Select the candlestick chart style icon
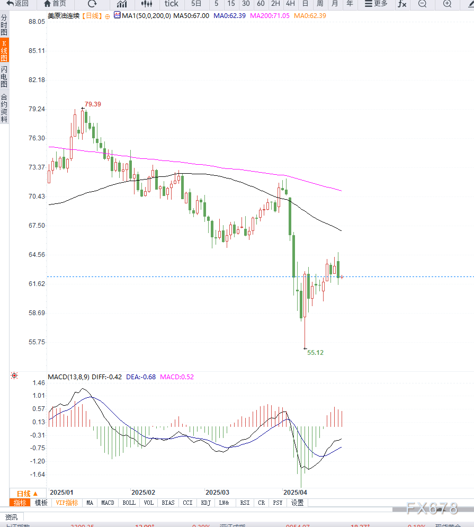Viewport: 474px width, 527px height. (x=147, y=4)
